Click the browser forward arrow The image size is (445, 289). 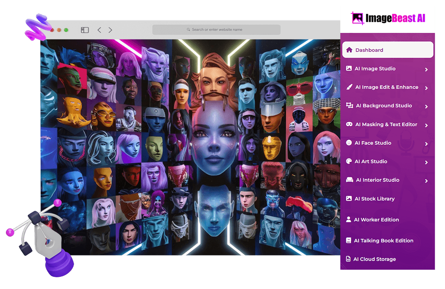pos(110,30)
